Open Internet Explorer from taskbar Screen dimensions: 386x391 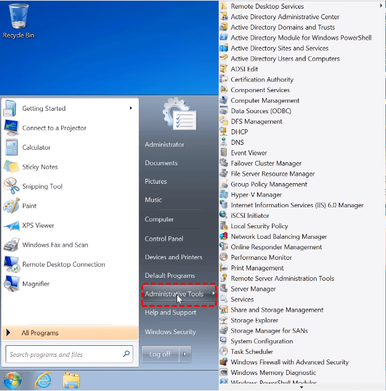(43, 380)
